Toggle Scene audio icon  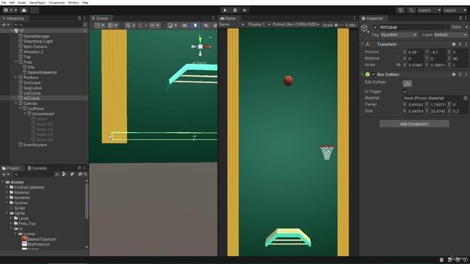tap(206, 26)
